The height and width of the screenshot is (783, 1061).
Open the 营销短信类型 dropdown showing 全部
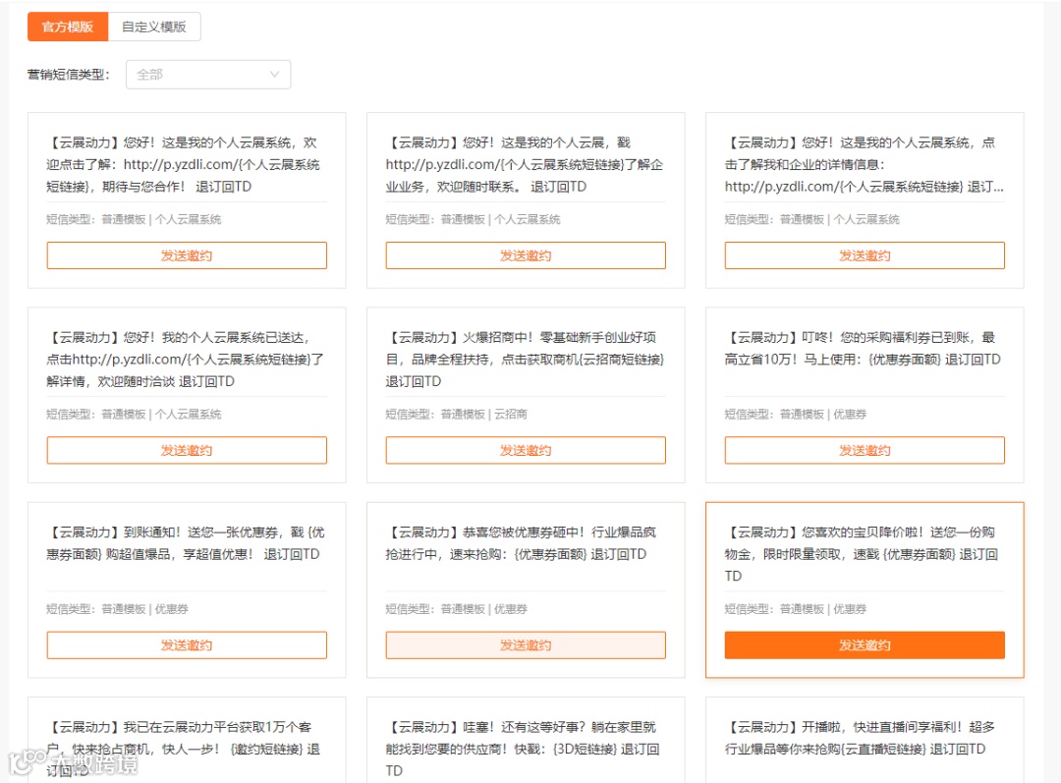208,75
